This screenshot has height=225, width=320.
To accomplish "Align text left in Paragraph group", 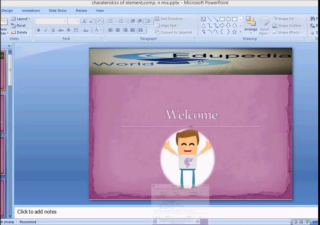I will (x=111, y=30).
